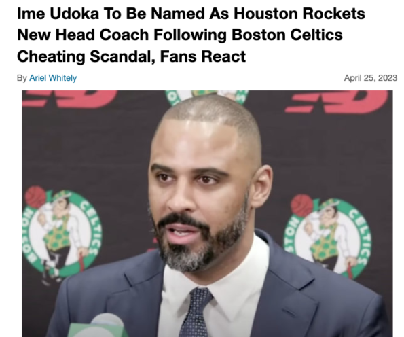Click "Ime Udoka" in the headline
Viewport: 404px width, 337px height.
[58, 14]
